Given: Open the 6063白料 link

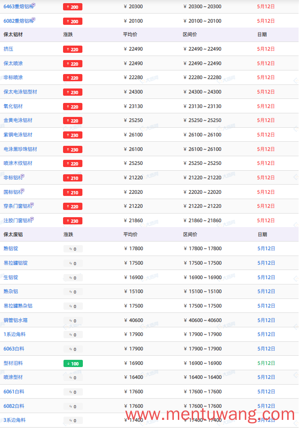Looking at the screenshot, I should pos(14,349).
